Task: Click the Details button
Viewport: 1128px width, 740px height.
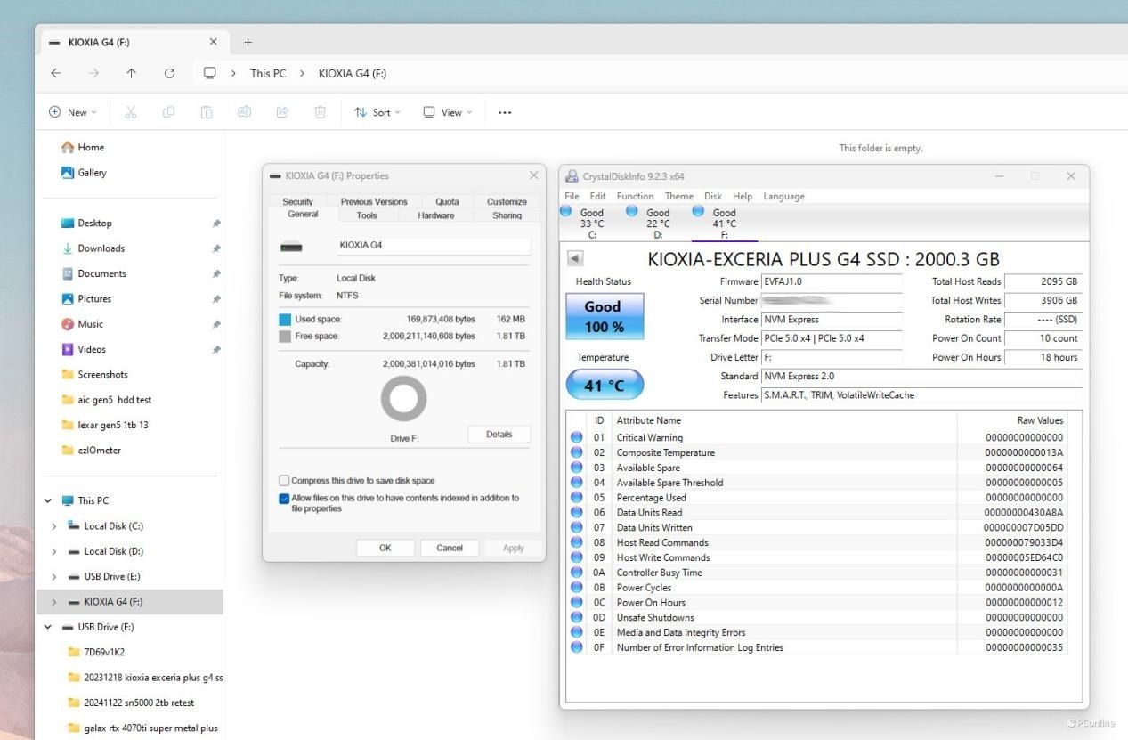Action: click(x=499, y=435)
